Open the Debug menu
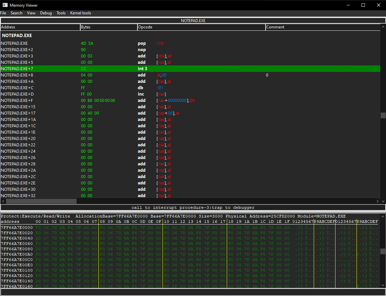 coord(46,13)
